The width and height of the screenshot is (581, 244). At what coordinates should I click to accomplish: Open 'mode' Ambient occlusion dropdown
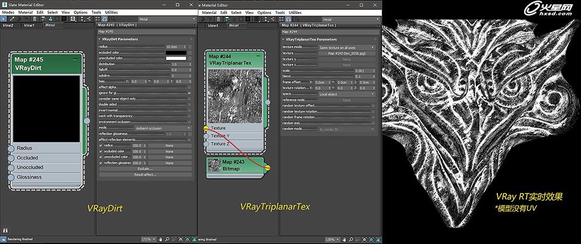point(163,128)
